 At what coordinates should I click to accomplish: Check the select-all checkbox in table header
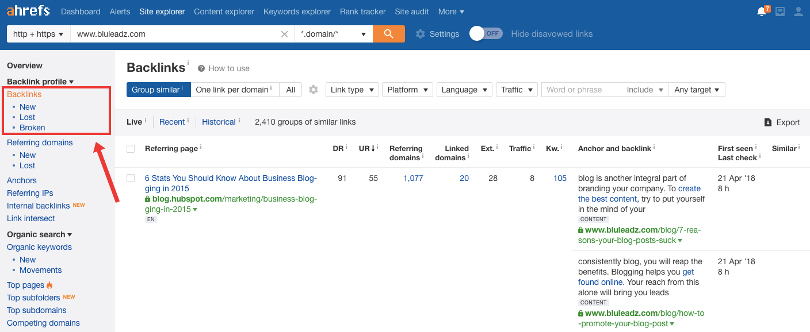131,149
